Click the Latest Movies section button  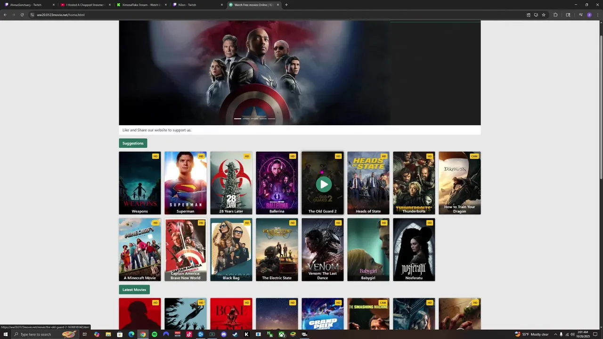(134, 290)
